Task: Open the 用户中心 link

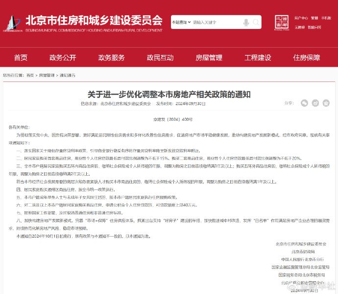Action: click(301, 18)
